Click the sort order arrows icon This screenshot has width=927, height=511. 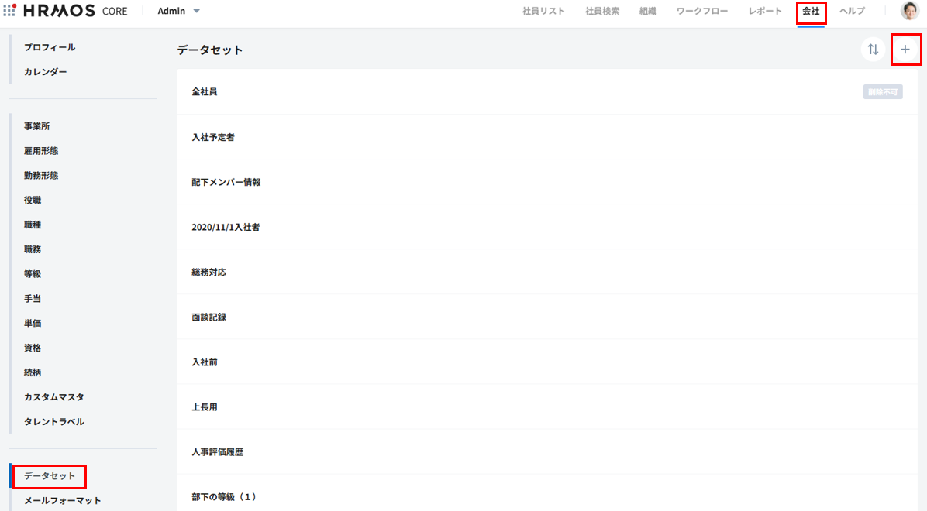pyautogui.click(x=873, y=50)
